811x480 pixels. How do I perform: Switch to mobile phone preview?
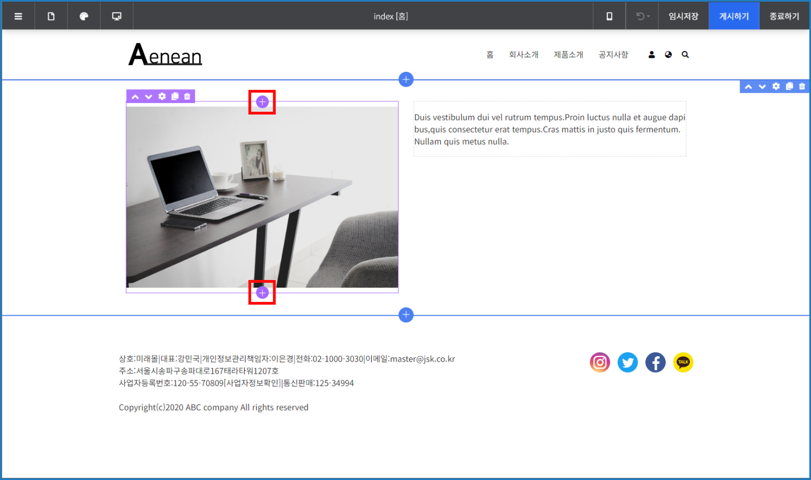click(x=609, y=16)
